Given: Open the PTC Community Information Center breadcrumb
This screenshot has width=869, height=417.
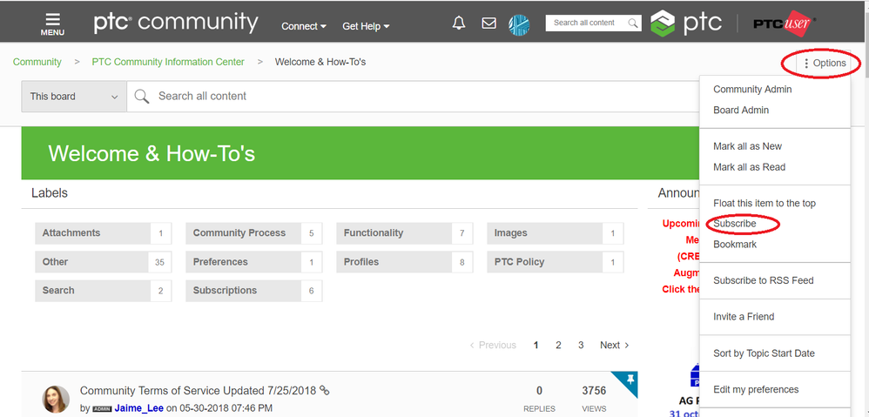Looking at the screenshot, I should coord(168,62).
